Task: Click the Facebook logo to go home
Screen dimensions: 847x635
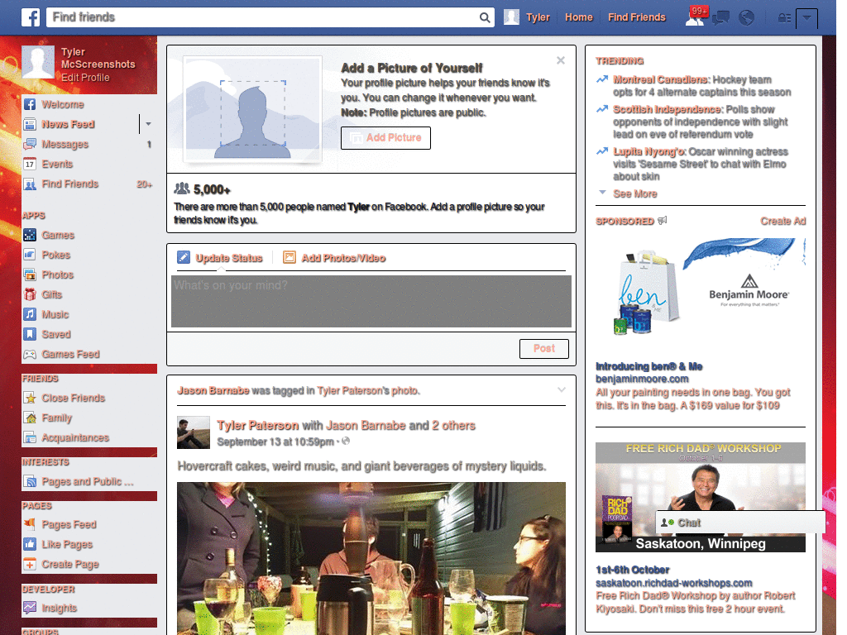Action: click(30, 17)
